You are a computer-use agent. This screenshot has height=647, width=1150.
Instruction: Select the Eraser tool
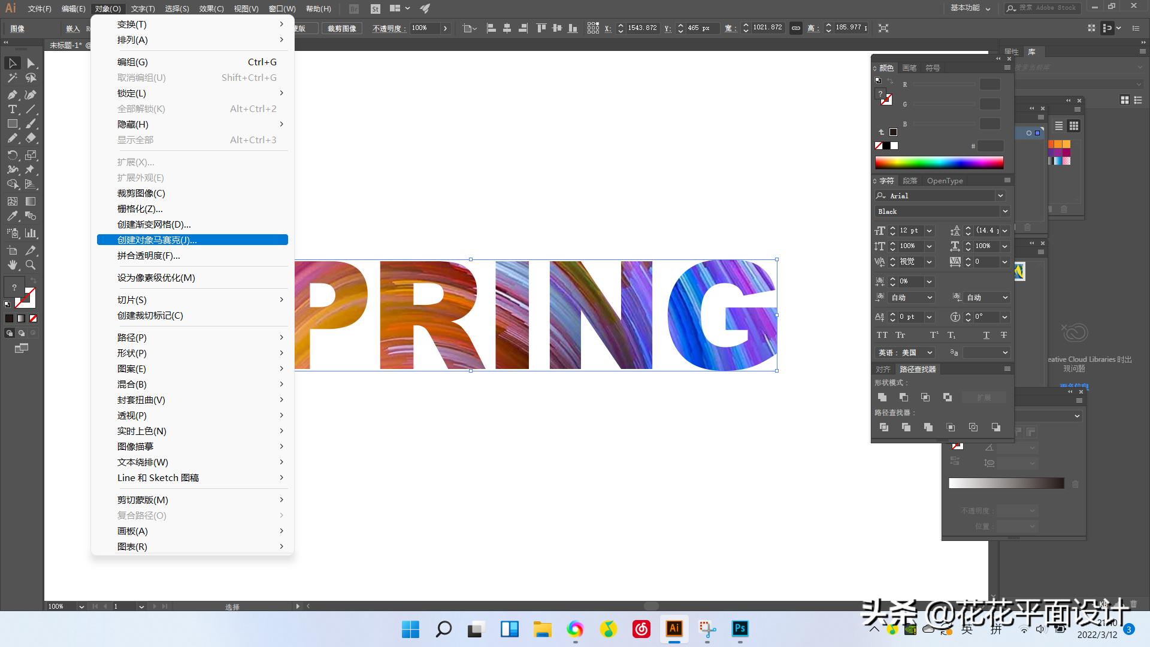point(31,138)
